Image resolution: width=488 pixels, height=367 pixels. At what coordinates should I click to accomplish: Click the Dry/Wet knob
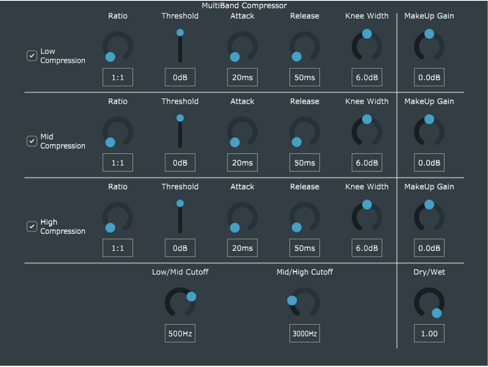pos(429,303)
